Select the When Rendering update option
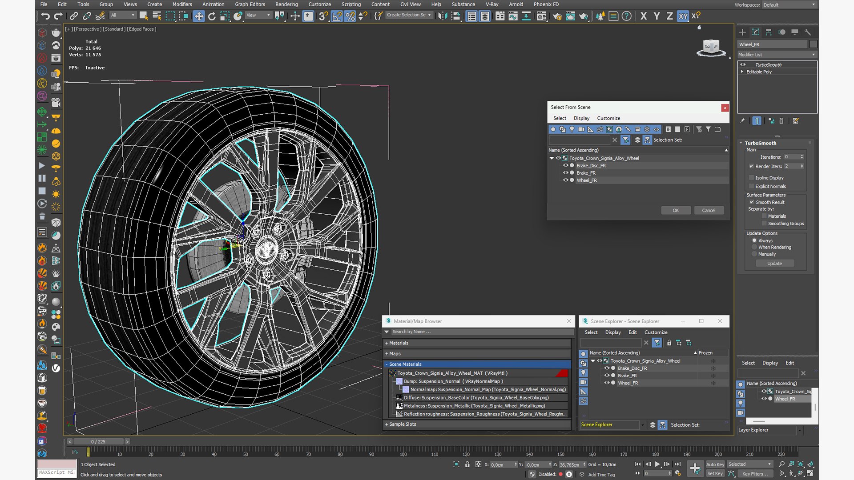 coord(754,247)
